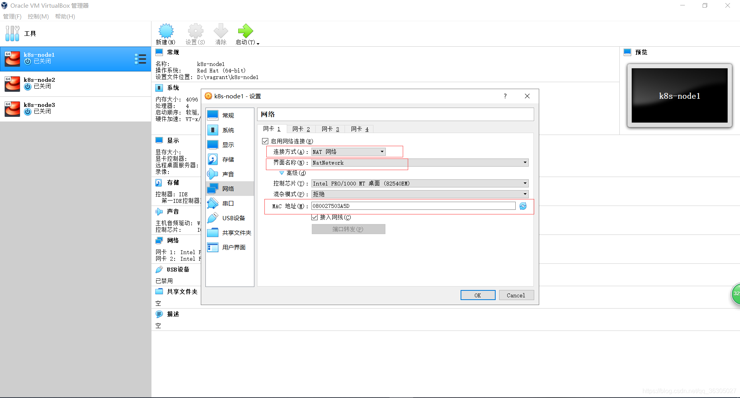Image resolution: width=740 pixels, height=398 pixels.
Task: Switch to 网卡 3 tab
Action: (330, 129)
